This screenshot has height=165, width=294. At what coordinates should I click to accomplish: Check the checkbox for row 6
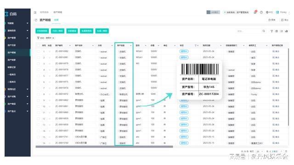click(39, 82)
